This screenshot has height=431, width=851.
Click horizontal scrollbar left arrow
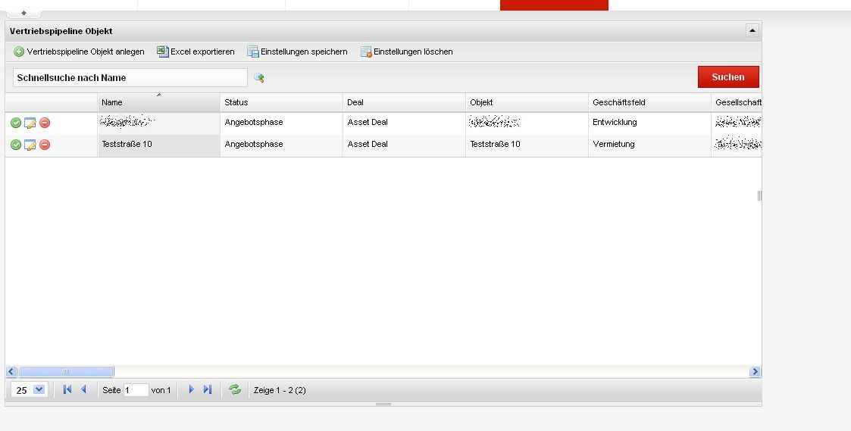(11, 372)
